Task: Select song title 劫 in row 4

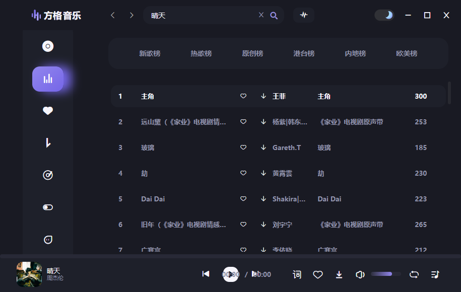Action: click(x=144, y=173)
